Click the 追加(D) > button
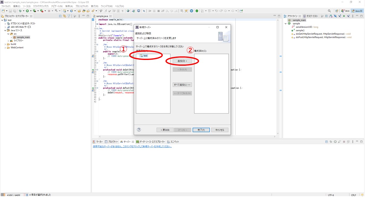Image resolution: width=366 pixels, height=198 pixels. 182,61
